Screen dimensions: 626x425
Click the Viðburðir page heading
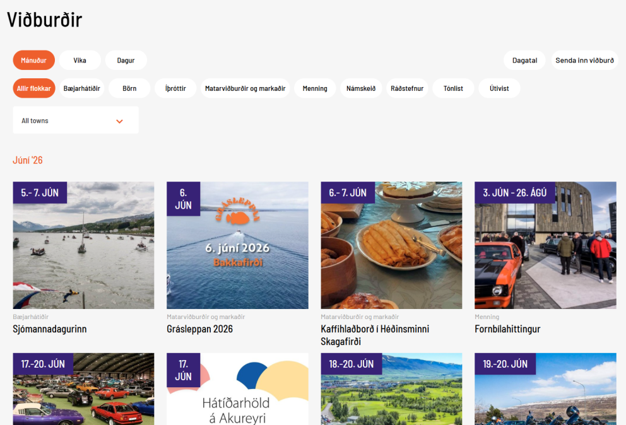pos(44,19)
